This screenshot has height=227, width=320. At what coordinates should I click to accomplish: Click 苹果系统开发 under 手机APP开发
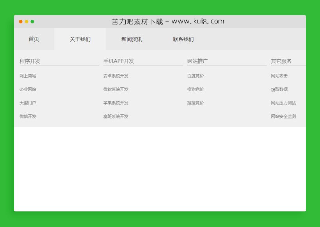point(116,103)
